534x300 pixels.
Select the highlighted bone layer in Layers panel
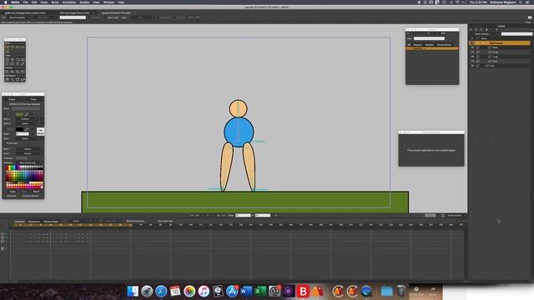click(x=500, y=43)
